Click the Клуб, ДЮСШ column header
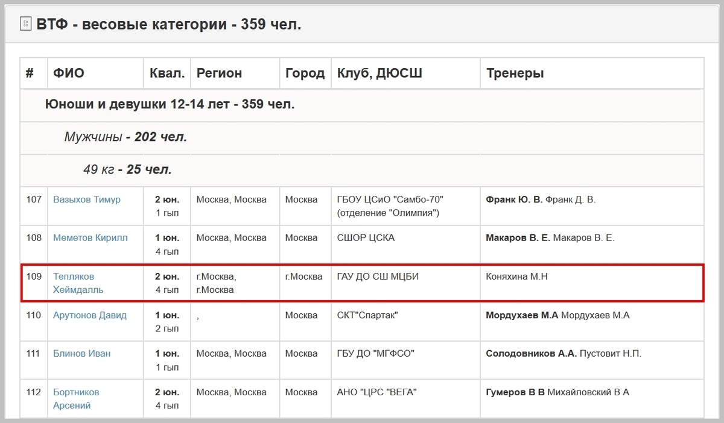Image resolution: width=724 pixels, height=423 pixels. [405, 73]
